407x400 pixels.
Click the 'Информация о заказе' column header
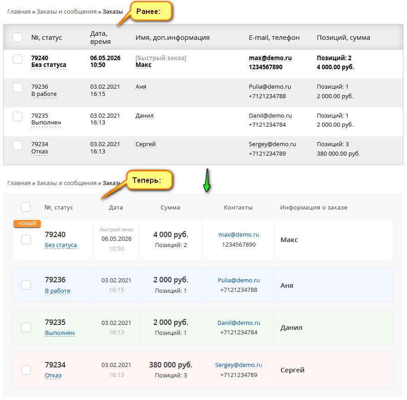[314, 208]
